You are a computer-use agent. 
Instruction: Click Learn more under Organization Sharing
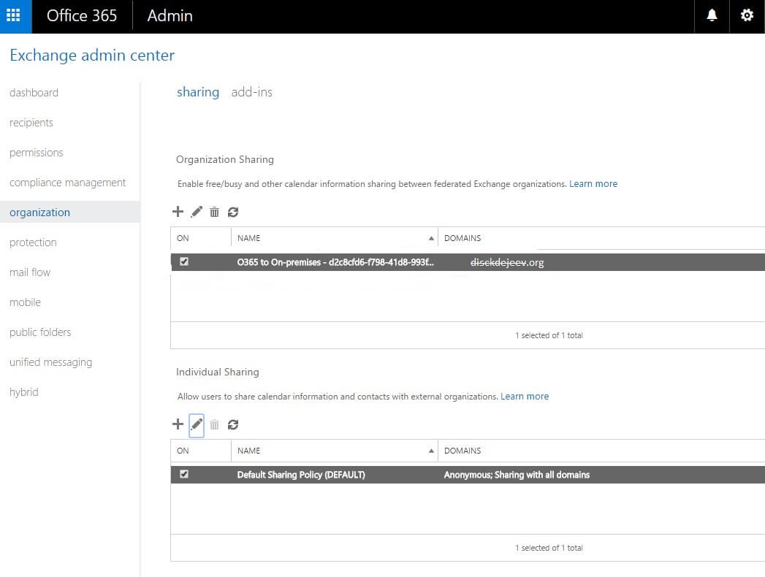(x=593, y=184)
